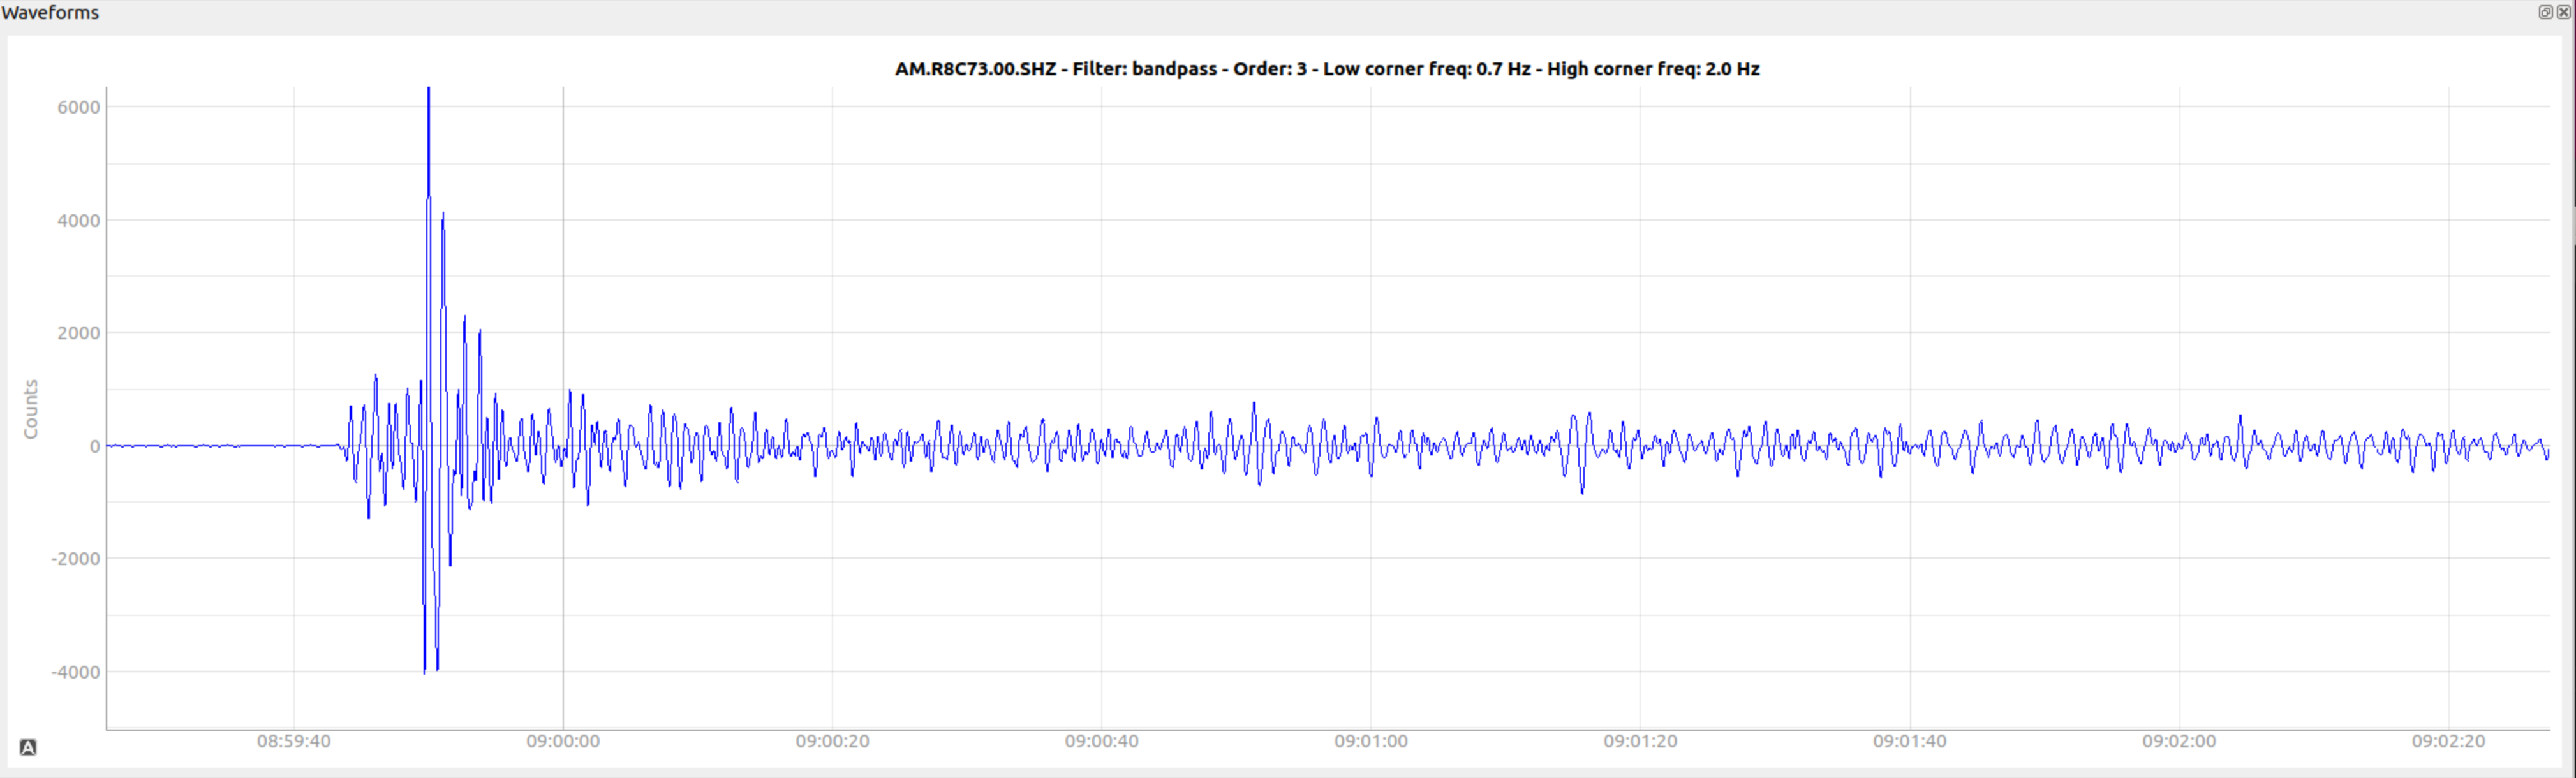Click the 09:02:20 time tick label
The image size is (2576, 778).
(2448, 741)
